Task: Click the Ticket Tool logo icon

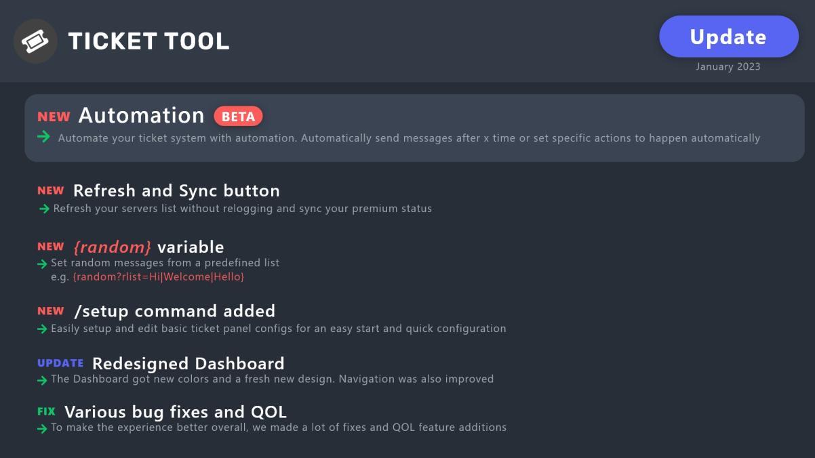Action: (35, 41)
